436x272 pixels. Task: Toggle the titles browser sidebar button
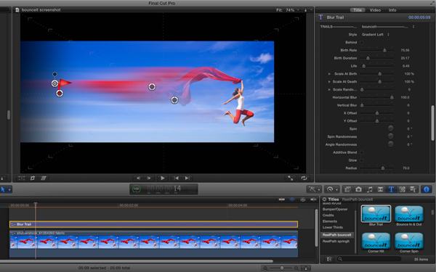tap(329, 259)
